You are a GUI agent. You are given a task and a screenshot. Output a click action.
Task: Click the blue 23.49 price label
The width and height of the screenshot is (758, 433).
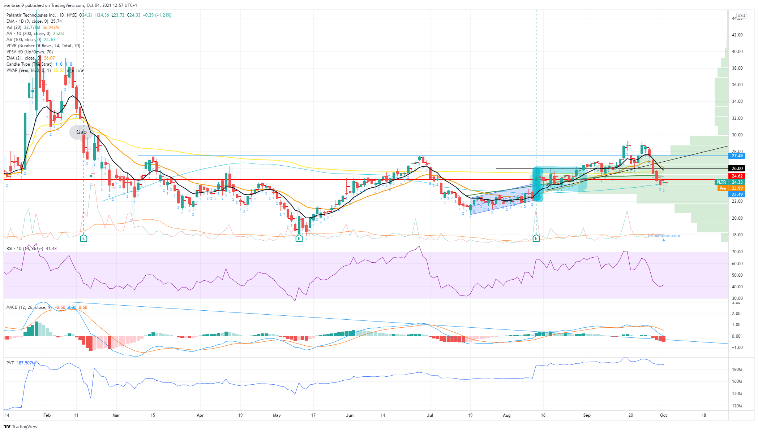[x=737, y=194]
